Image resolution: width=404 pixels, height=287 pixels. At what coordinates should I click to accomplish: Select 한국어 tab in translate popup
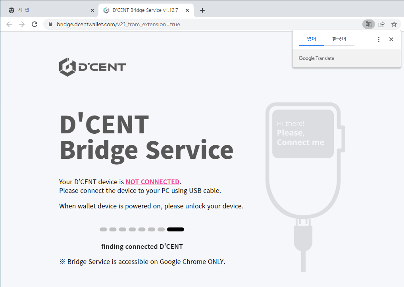(339, 39)
